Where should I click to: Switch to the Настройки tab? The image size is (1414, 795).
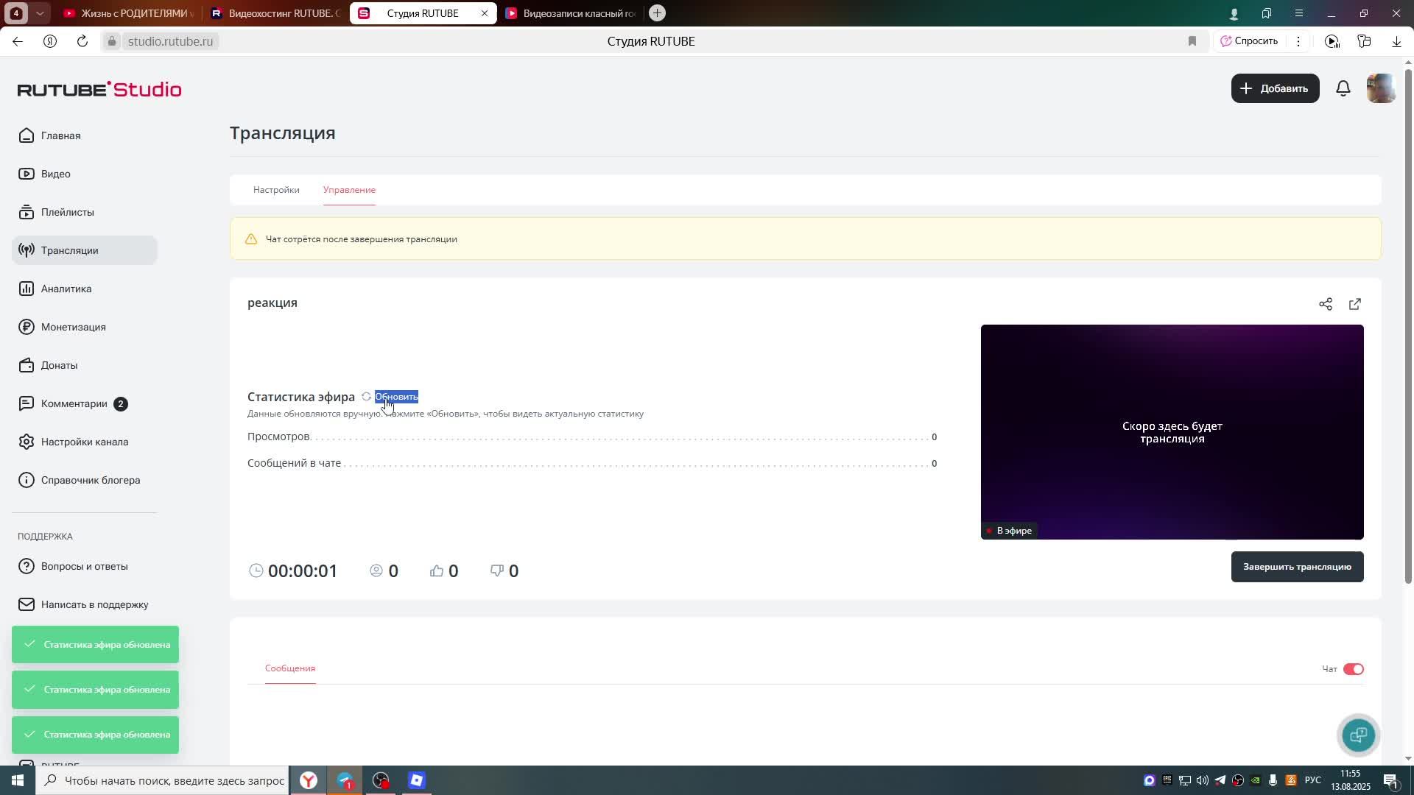(x=276, y=190)
